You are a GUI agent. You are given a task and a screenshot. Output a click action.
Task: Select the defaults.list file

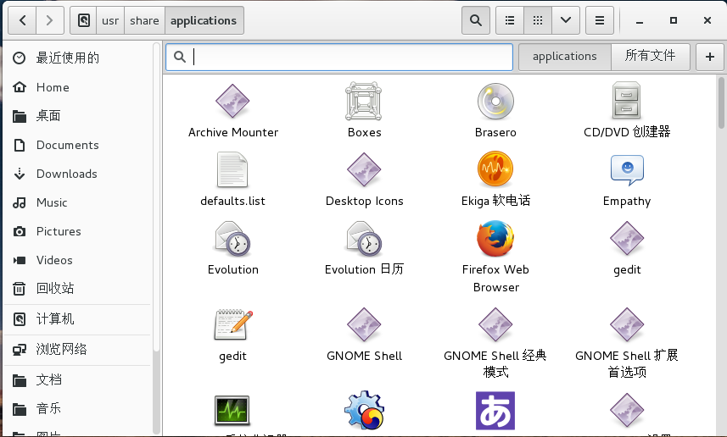(232, 170)
